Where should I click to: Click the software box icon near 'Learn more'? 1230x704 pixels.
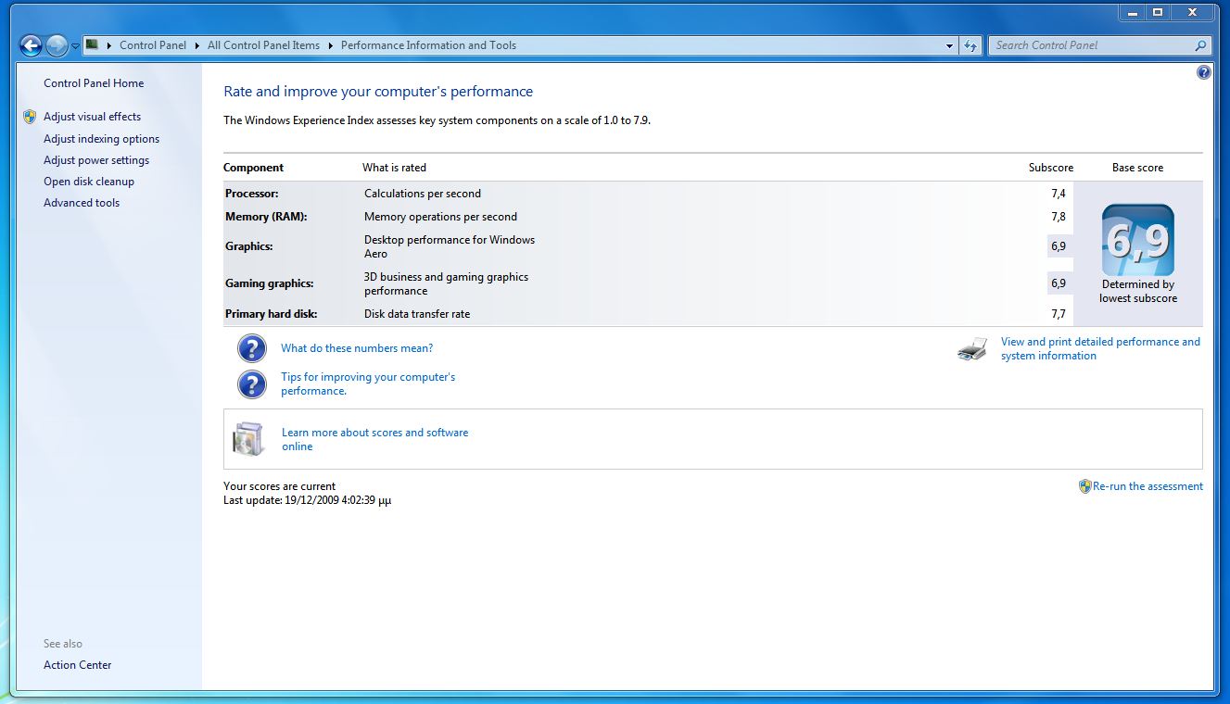pos(249,439)
